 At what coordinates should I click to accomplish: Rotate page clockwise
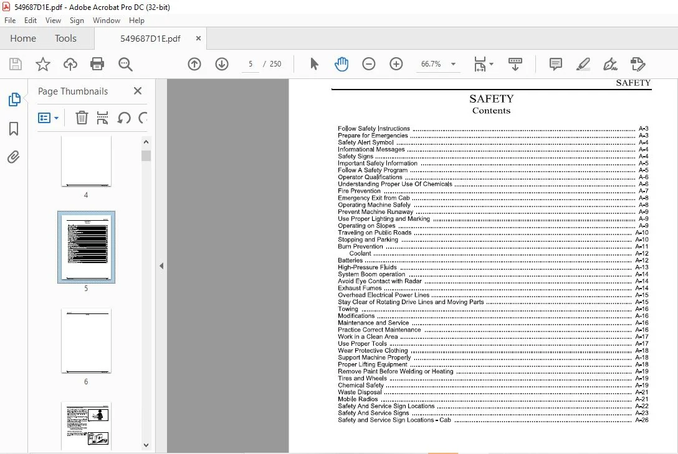tap(143, 118)
